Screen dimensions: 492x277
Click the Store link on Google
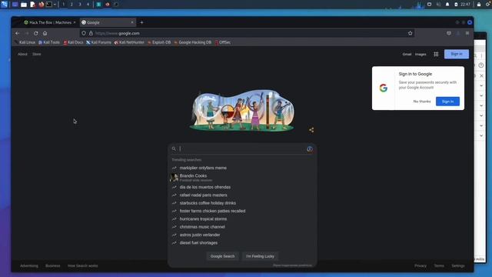point(37,54)
